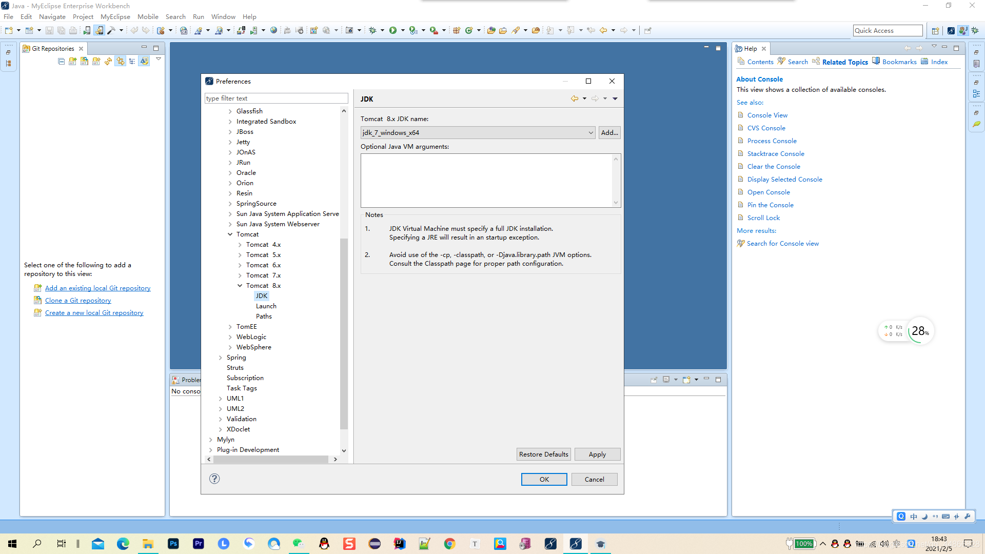The image size is (985, 554).
Task: Collapse the Tomcat 8.x tree node
Action: click(240, 286)
